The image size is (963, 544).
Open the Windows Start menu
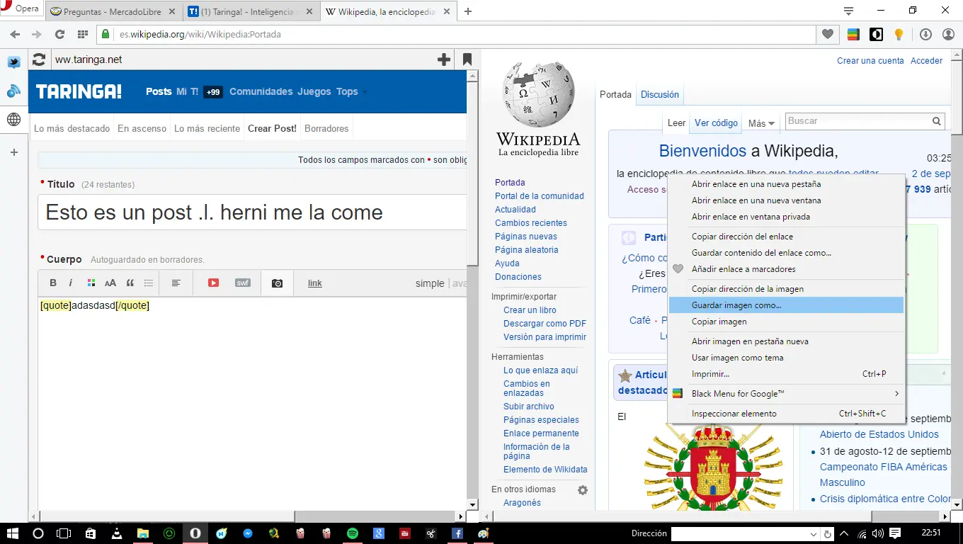[x=13, y=533]
